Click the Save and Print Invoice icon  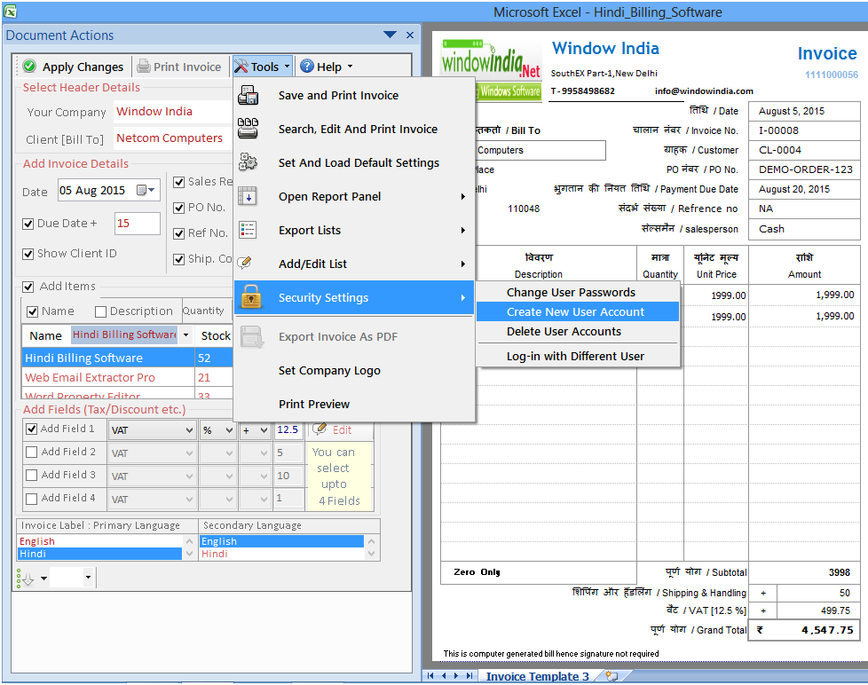click(248, 95)
